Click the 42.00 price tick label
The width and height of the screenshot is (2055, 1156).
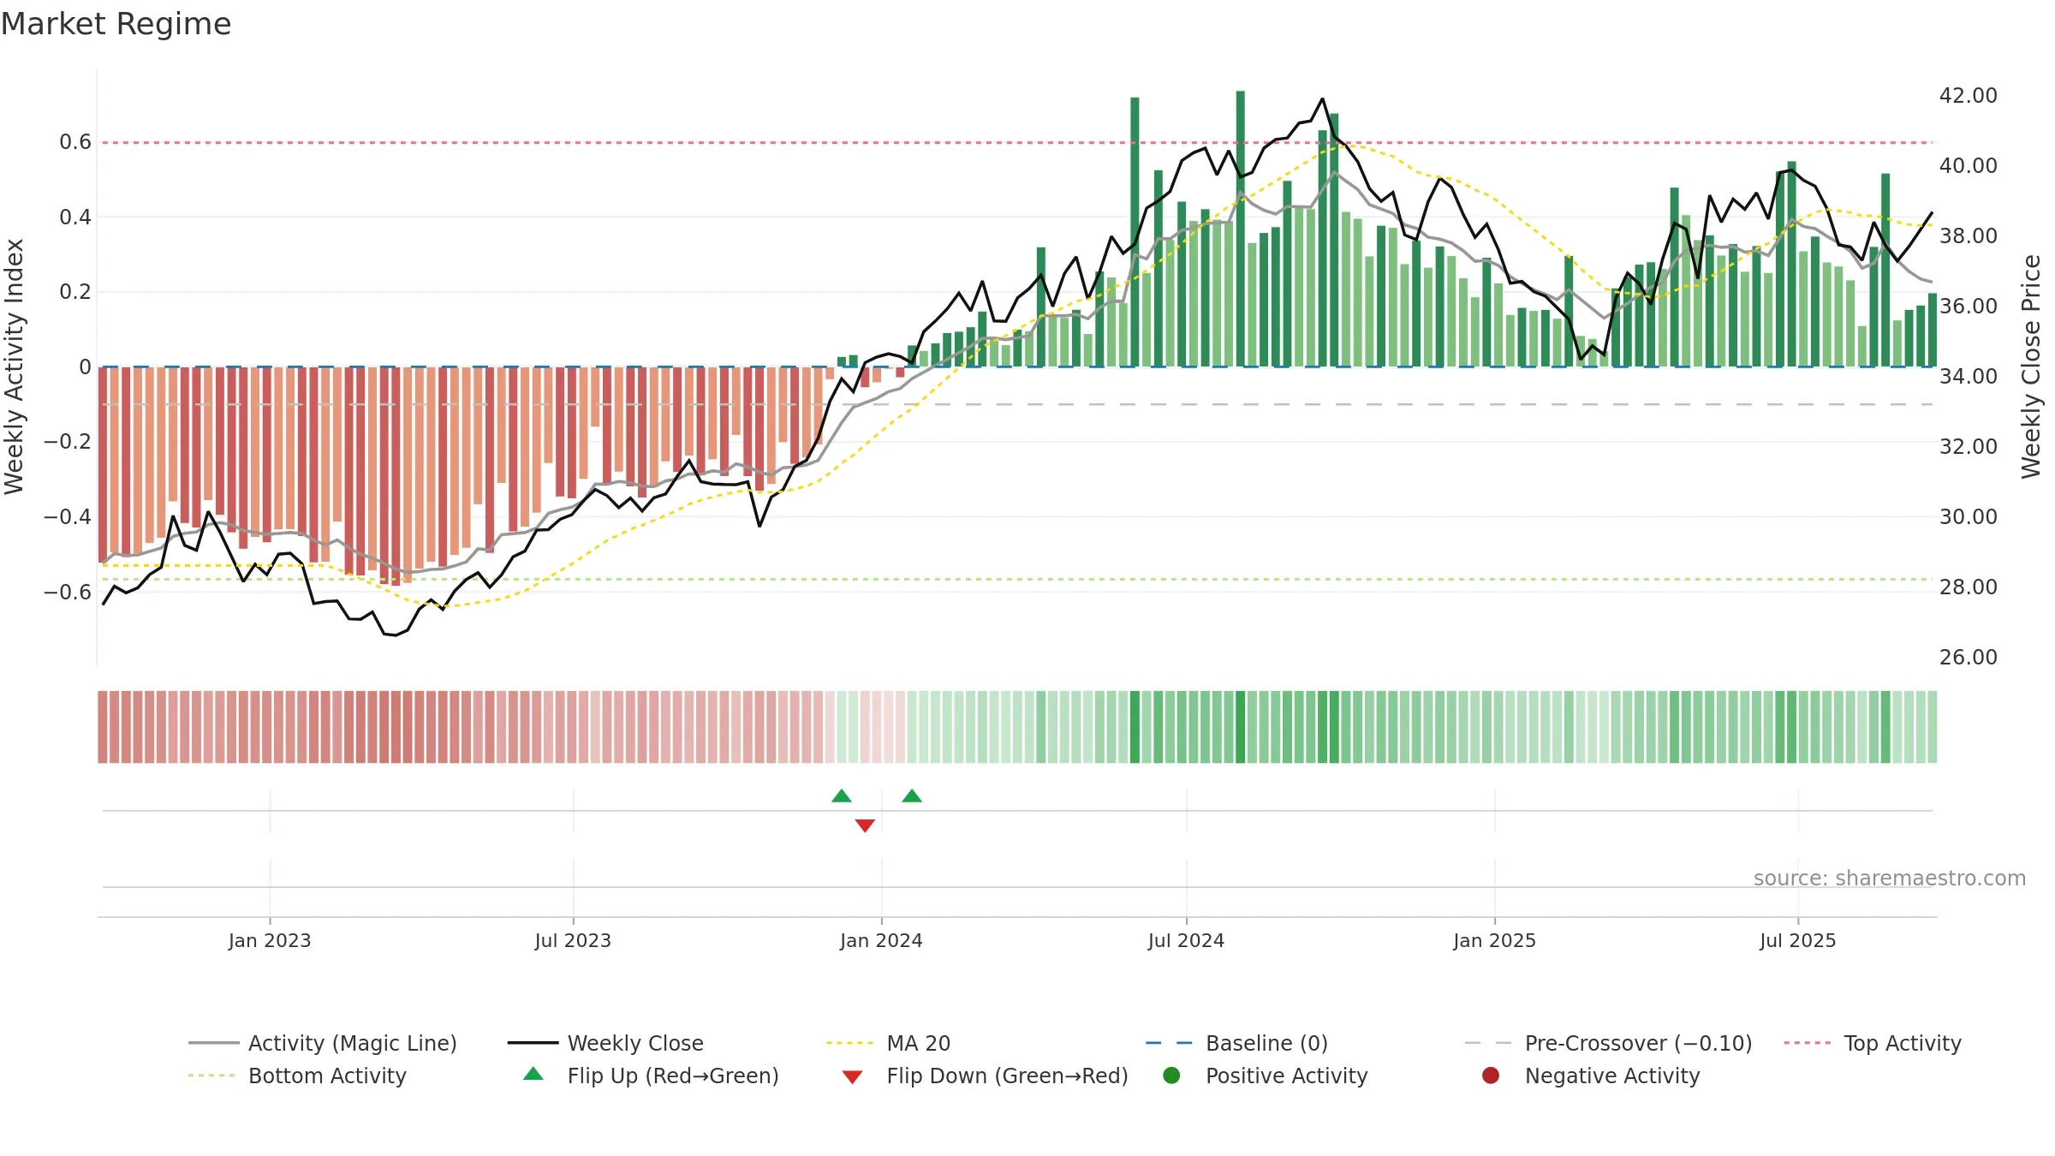coord(1969,96)
